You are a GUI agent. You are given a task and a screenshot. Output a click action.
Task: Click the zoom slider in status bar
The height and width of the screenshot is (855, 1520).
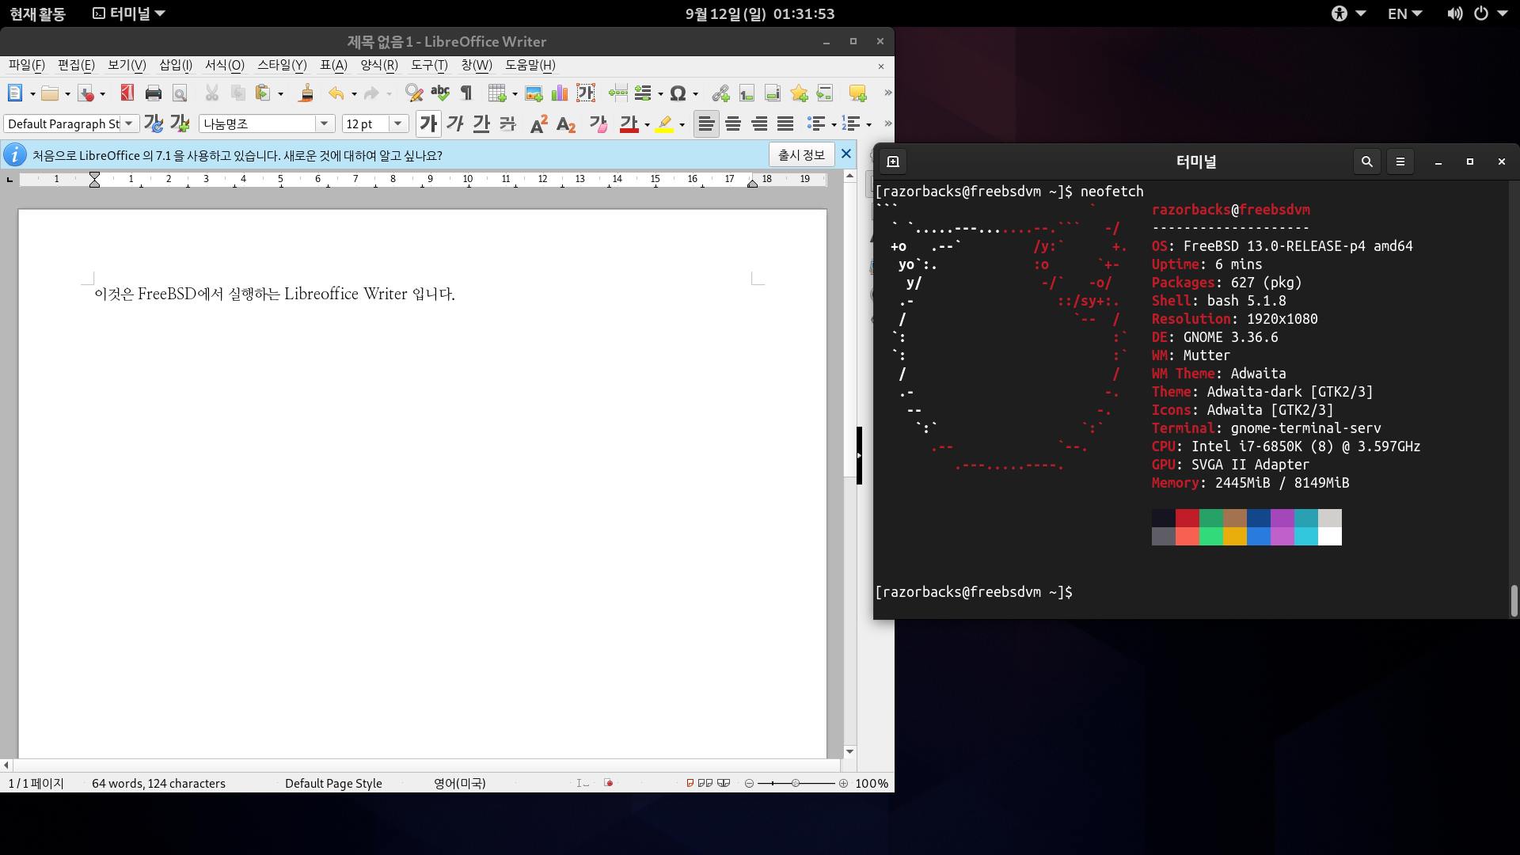click(x=796, y=783)
